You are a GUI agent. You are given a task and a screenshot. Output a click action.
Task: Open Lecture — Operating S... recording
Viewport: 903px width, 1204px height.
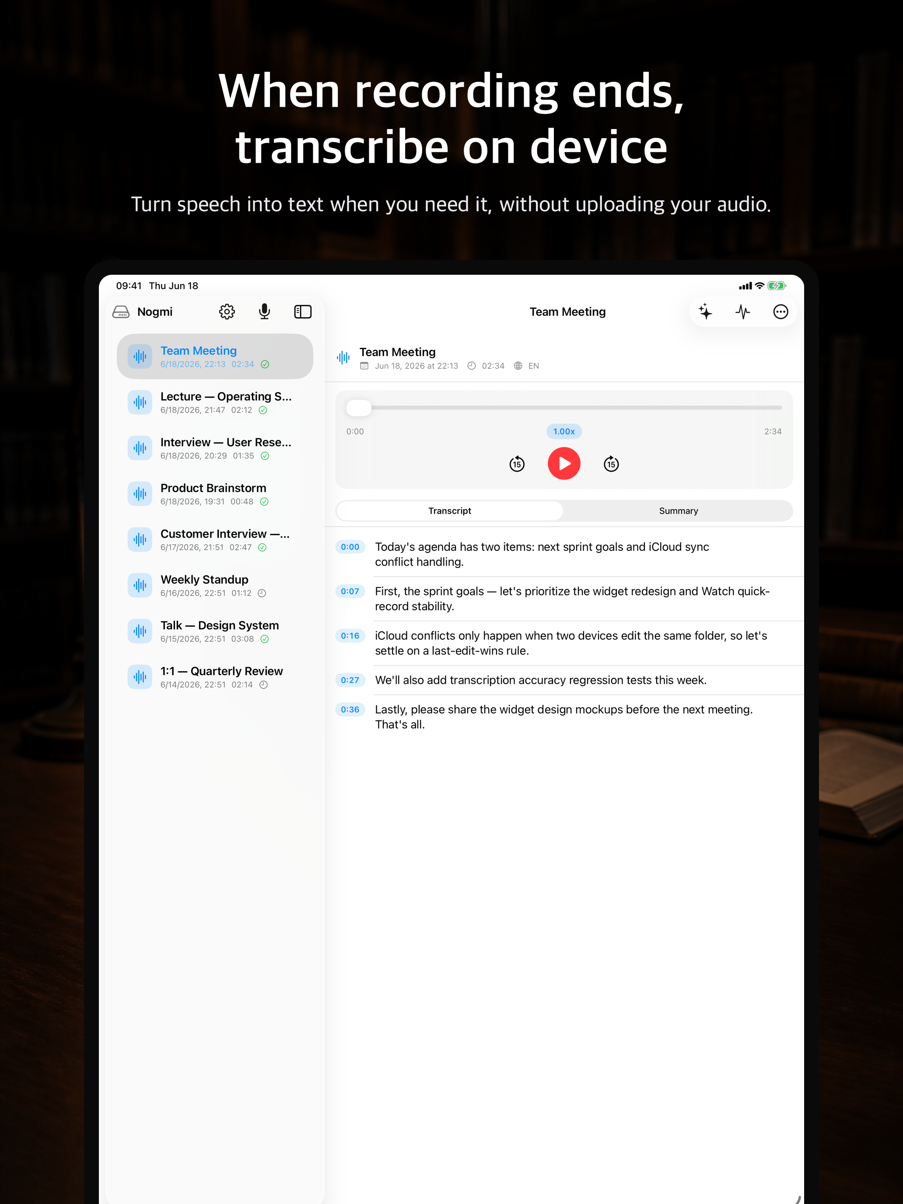point(215,402)
